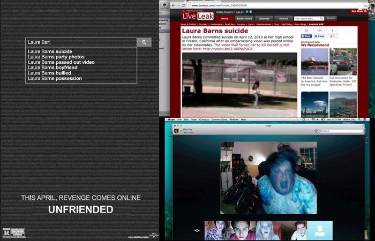
Task: Select the girl in plaid shirt thumbnail
Action: [x=217, y=230]
